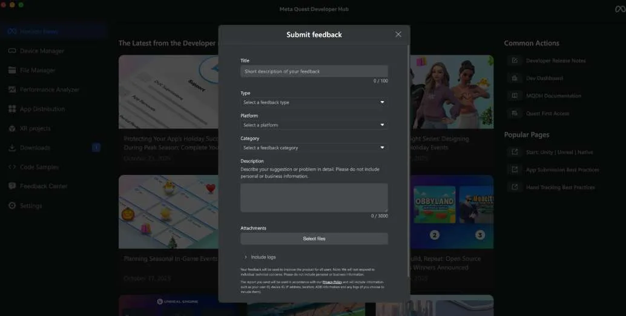Open the Protecting Your App's Holiday article thumbnail
This screenshot has width=626, height=316.
click(168, 92)
